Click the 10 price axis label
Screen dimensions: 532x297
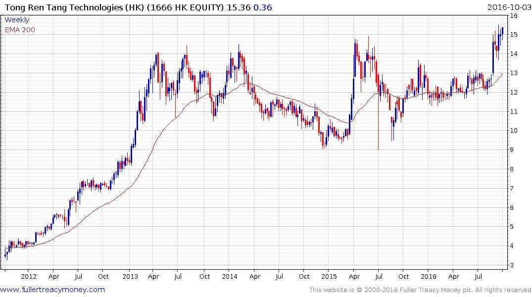(514, 131)
